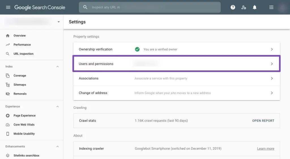Open Removals in sidebar
This screenshot has height=159, width=290.
click(20, 94)
